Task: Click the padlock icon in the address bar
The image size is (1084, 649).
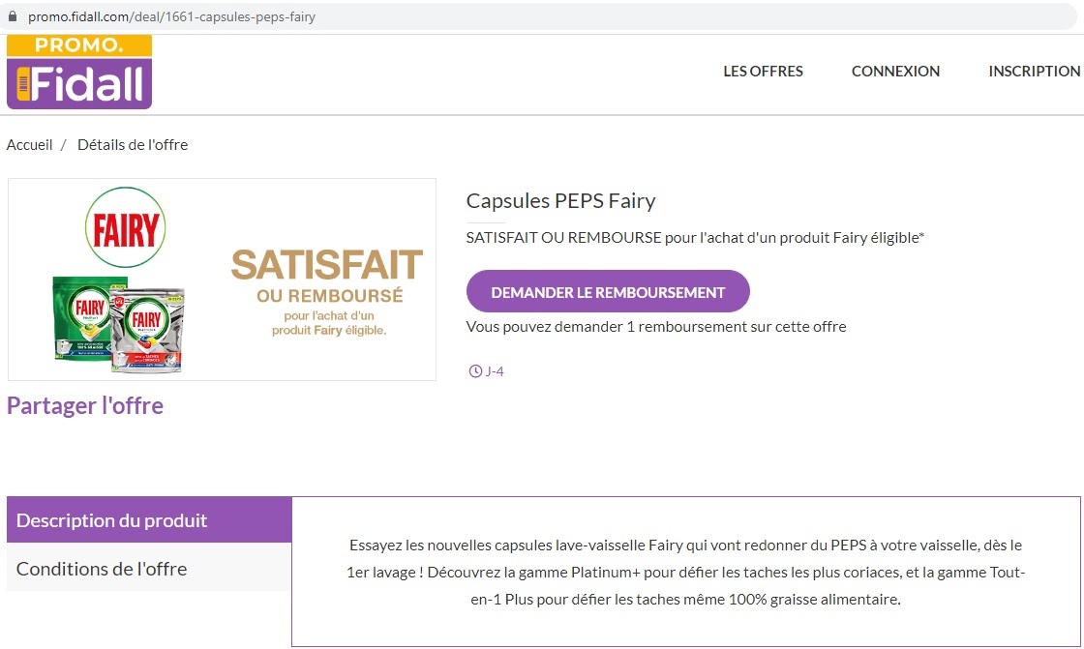Action: (13, 16)
